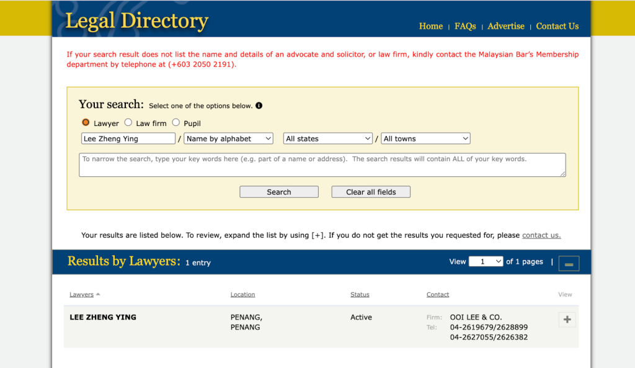Sort by the Location column header
The image size is (635, 368).
pos(242,294)
